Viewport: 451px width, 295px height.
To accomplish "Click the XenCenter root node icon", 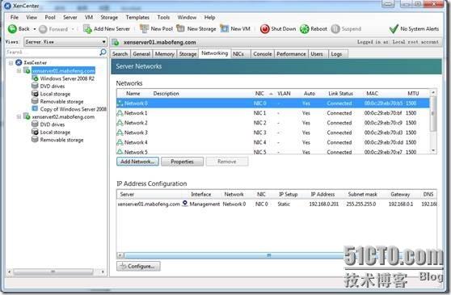I will pos(19,62).
